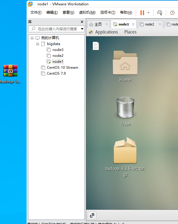Screen dimensions: 178x224
Task: Click the Home label text
Action: click(x=125, y=80)
